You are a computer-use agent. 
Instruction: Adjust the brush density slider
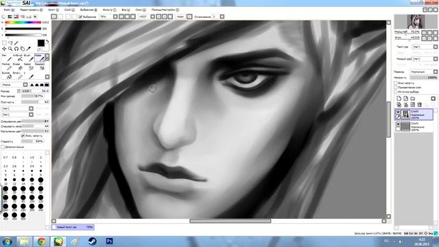pyautogui.click(x=35, y=102)
